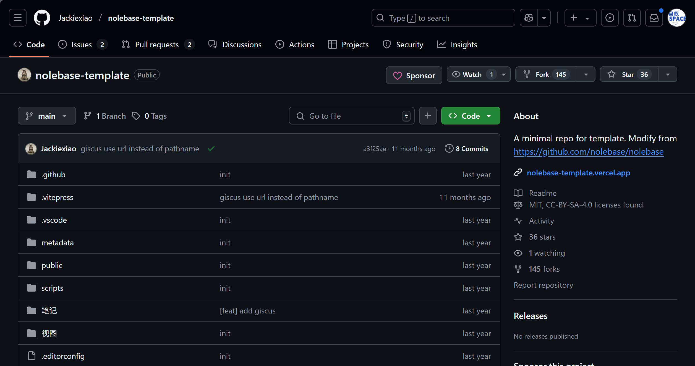Click nolebase-template breadcrumb in header
The image size is (695, 366).
click(141, 18)
